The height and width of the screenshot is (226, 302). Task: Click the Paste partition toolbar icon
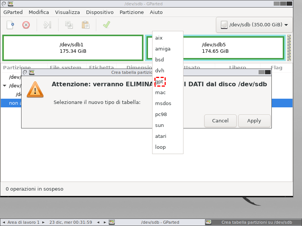click(x=86, y=25)
